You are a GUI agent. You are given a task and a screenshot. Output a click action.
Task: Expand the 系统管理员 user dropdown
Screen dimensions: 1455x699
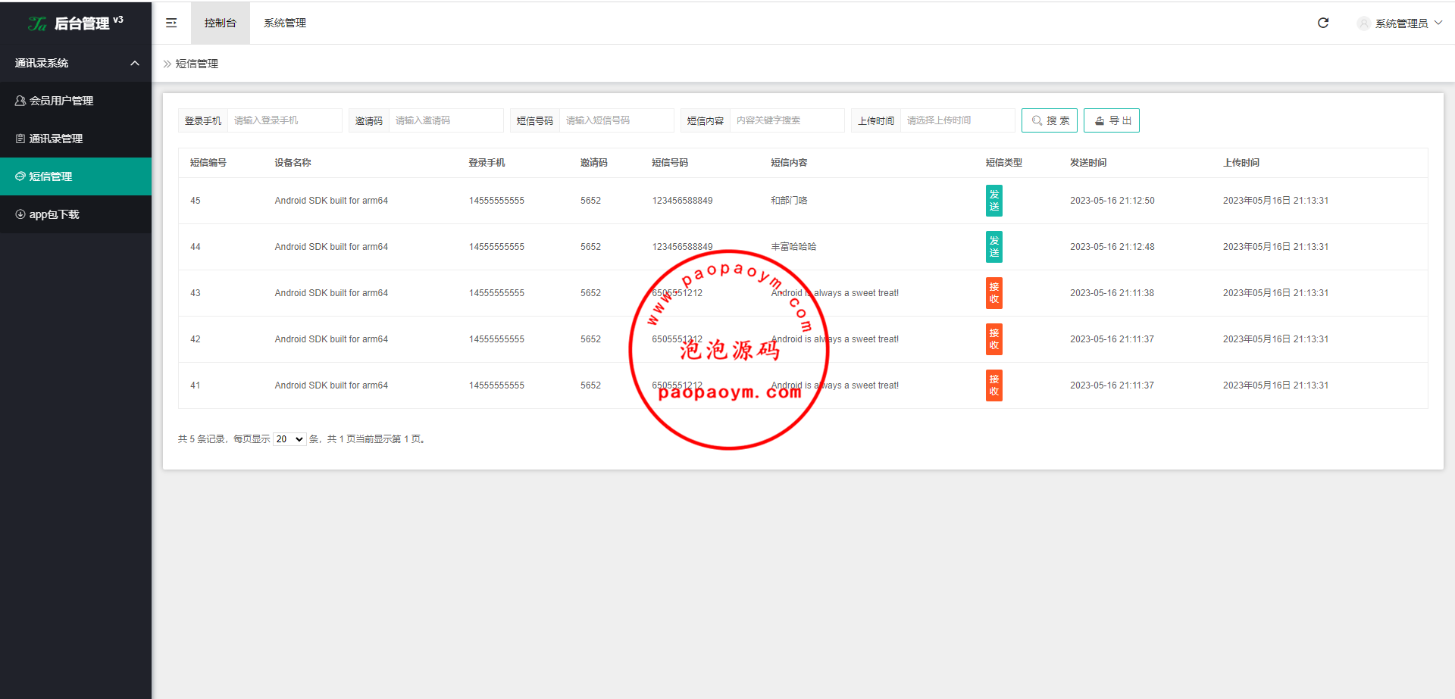click(x=1438, y=23)
